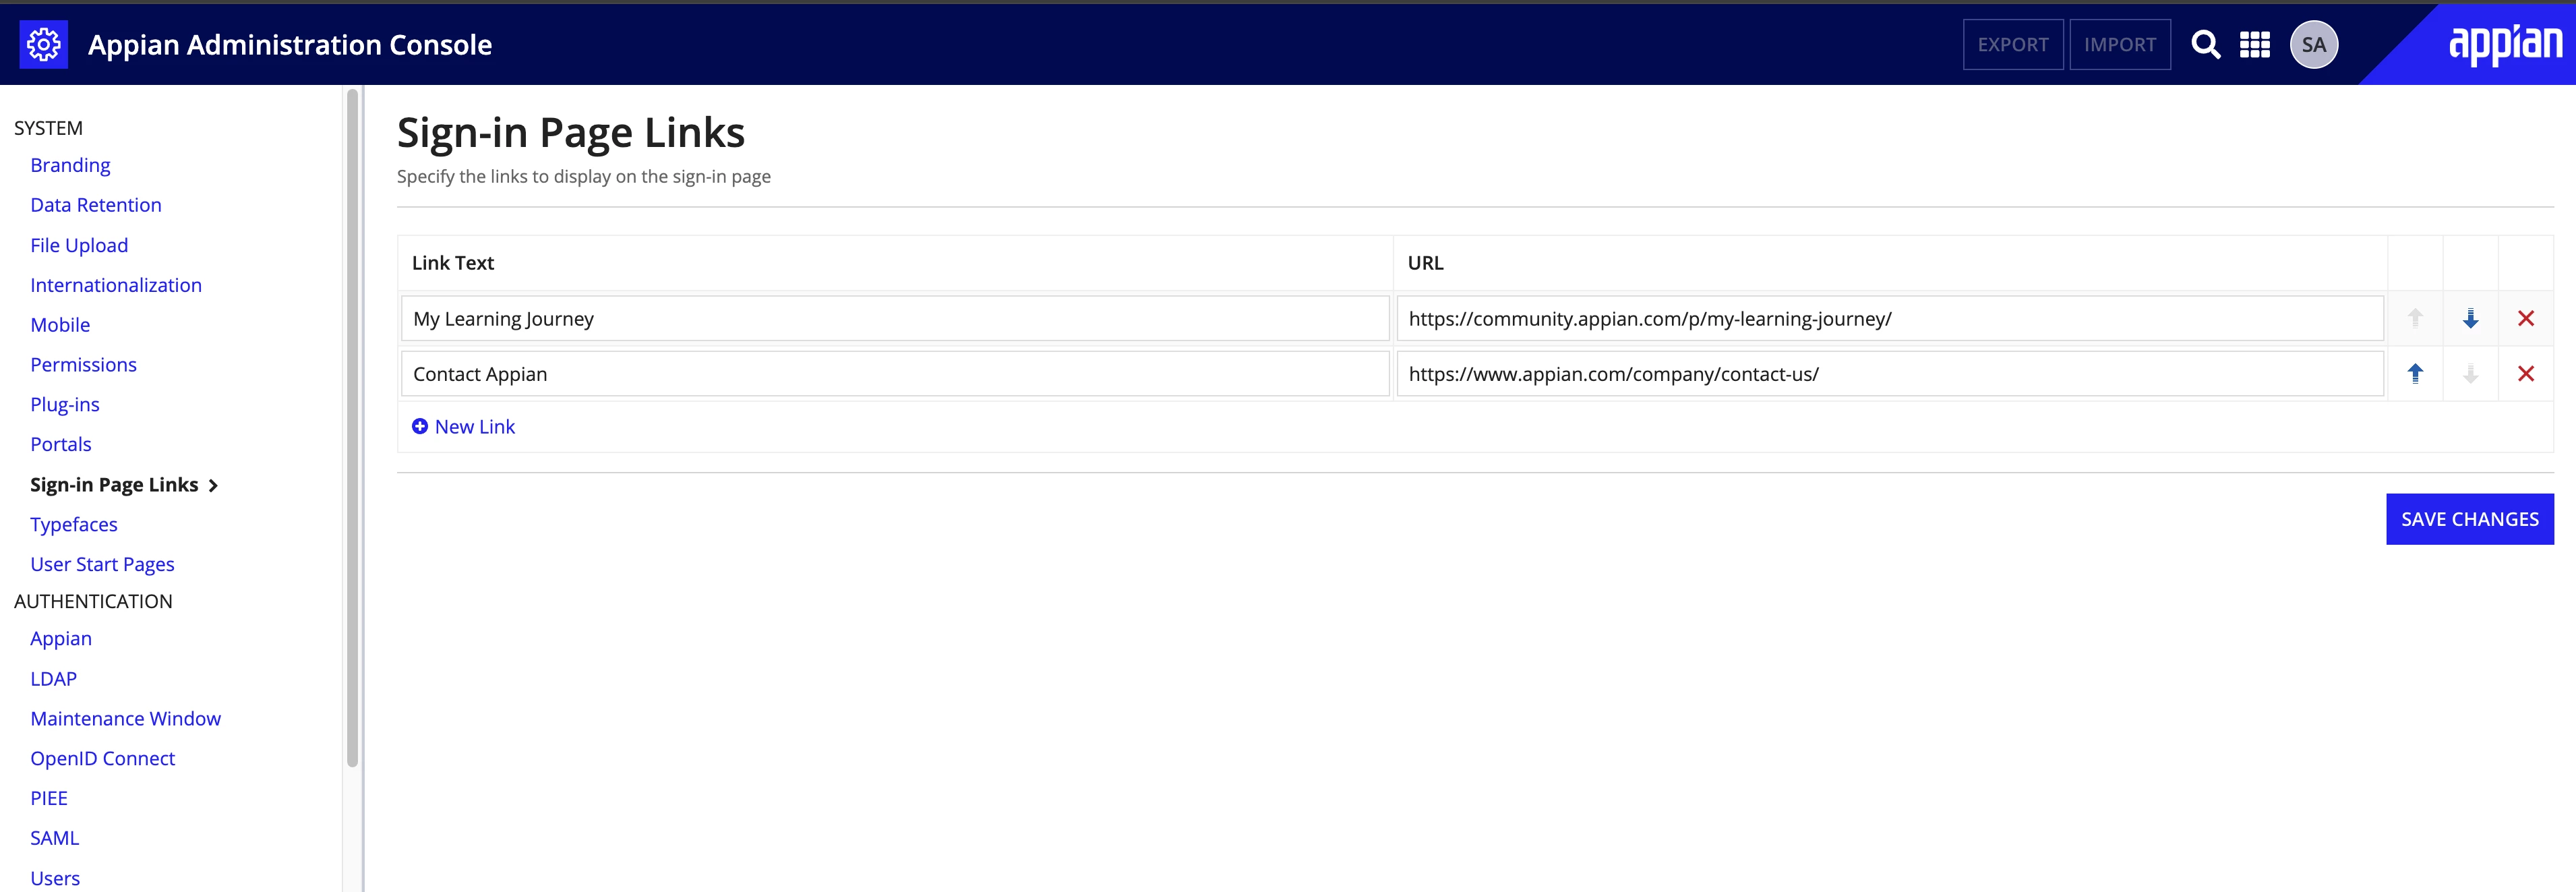
Task: Go to User Start Pages
Action: pos(102,565)
